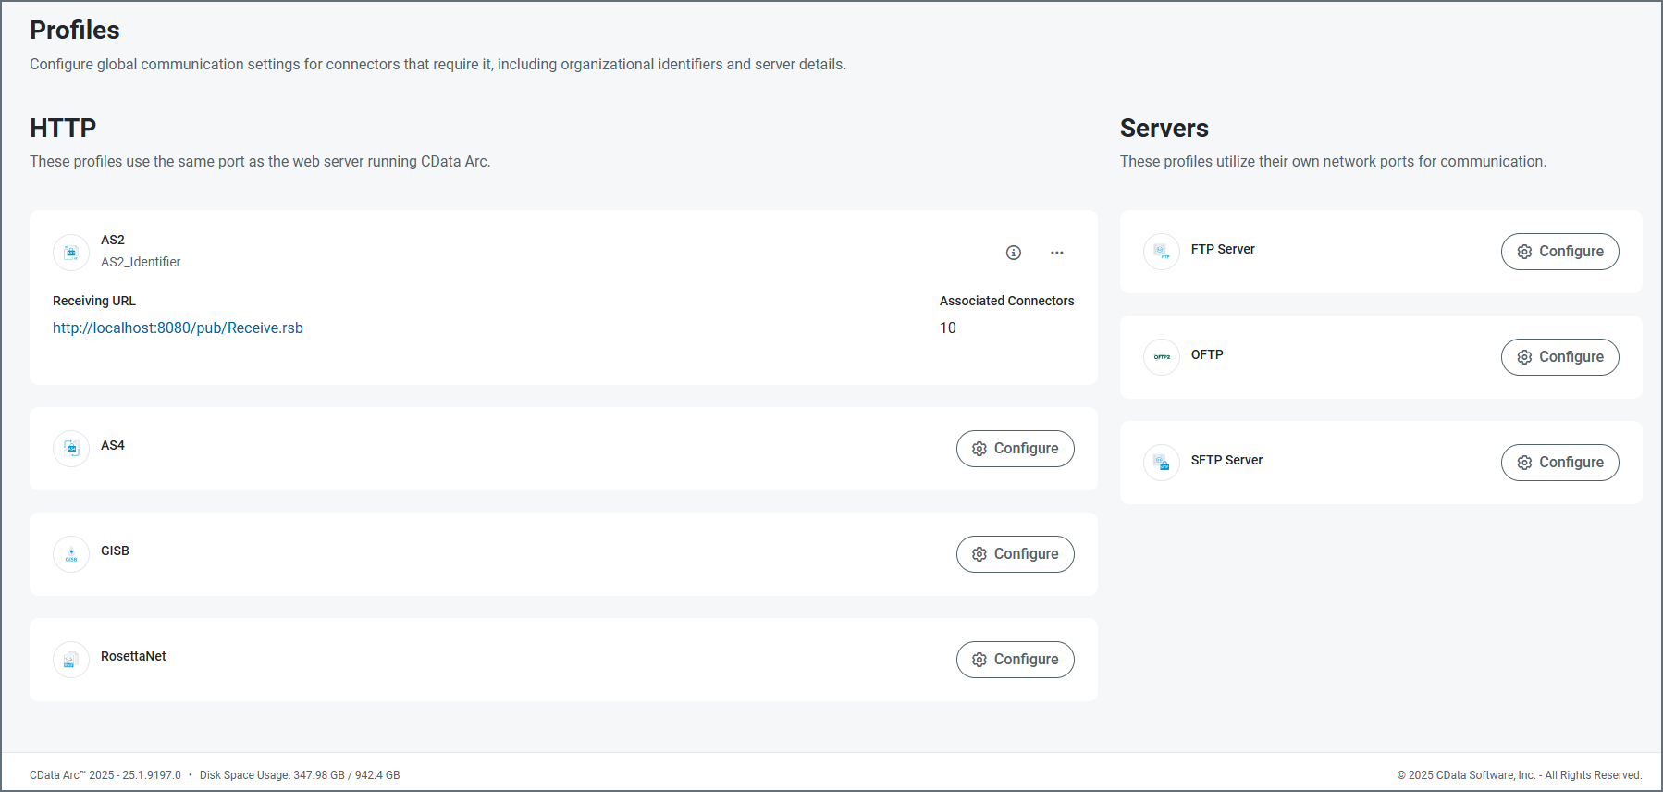
Task: Configure the RosettaNet profile
Action: pos(1015,660)
